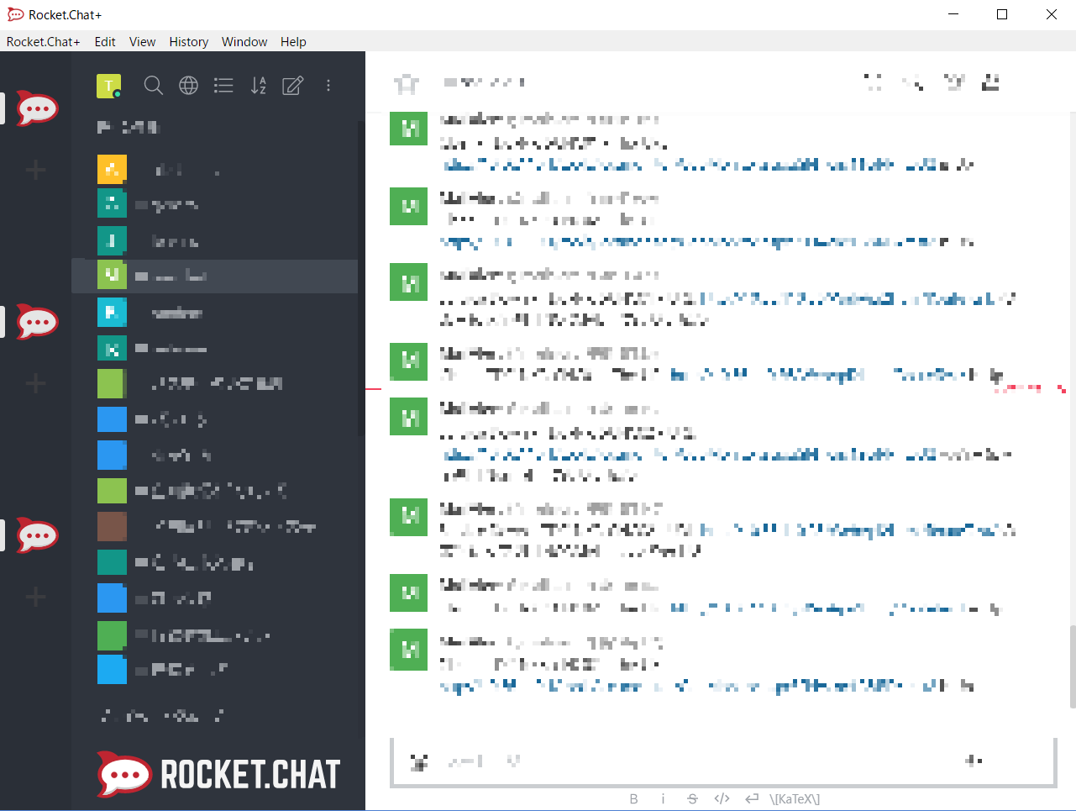The image size is (1076, 811).
Task: Toggle strikethrough formatting for the message
Action: point(692,798)
